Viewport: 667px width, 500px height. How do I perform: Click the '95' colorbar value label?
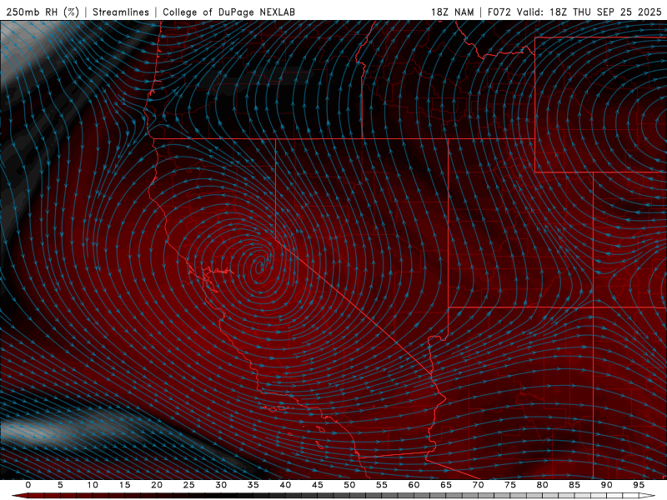pyautogui.click(x=638, y=485)
